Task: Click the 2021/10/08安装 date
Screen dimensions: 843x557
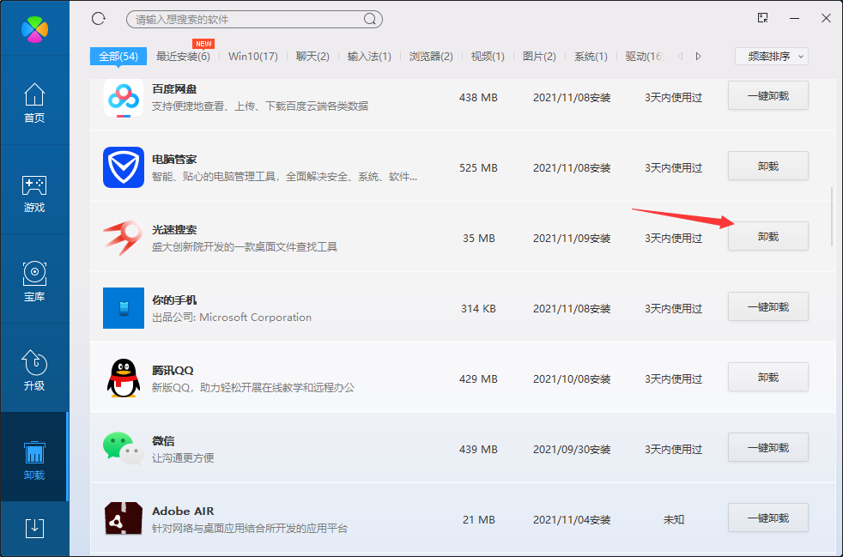Action: [572, 379]
